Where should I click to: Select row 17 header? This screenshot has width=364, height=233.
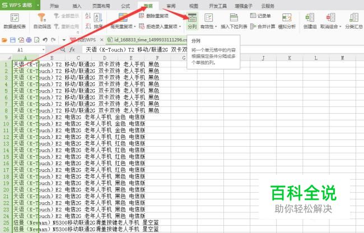point(6,170)
